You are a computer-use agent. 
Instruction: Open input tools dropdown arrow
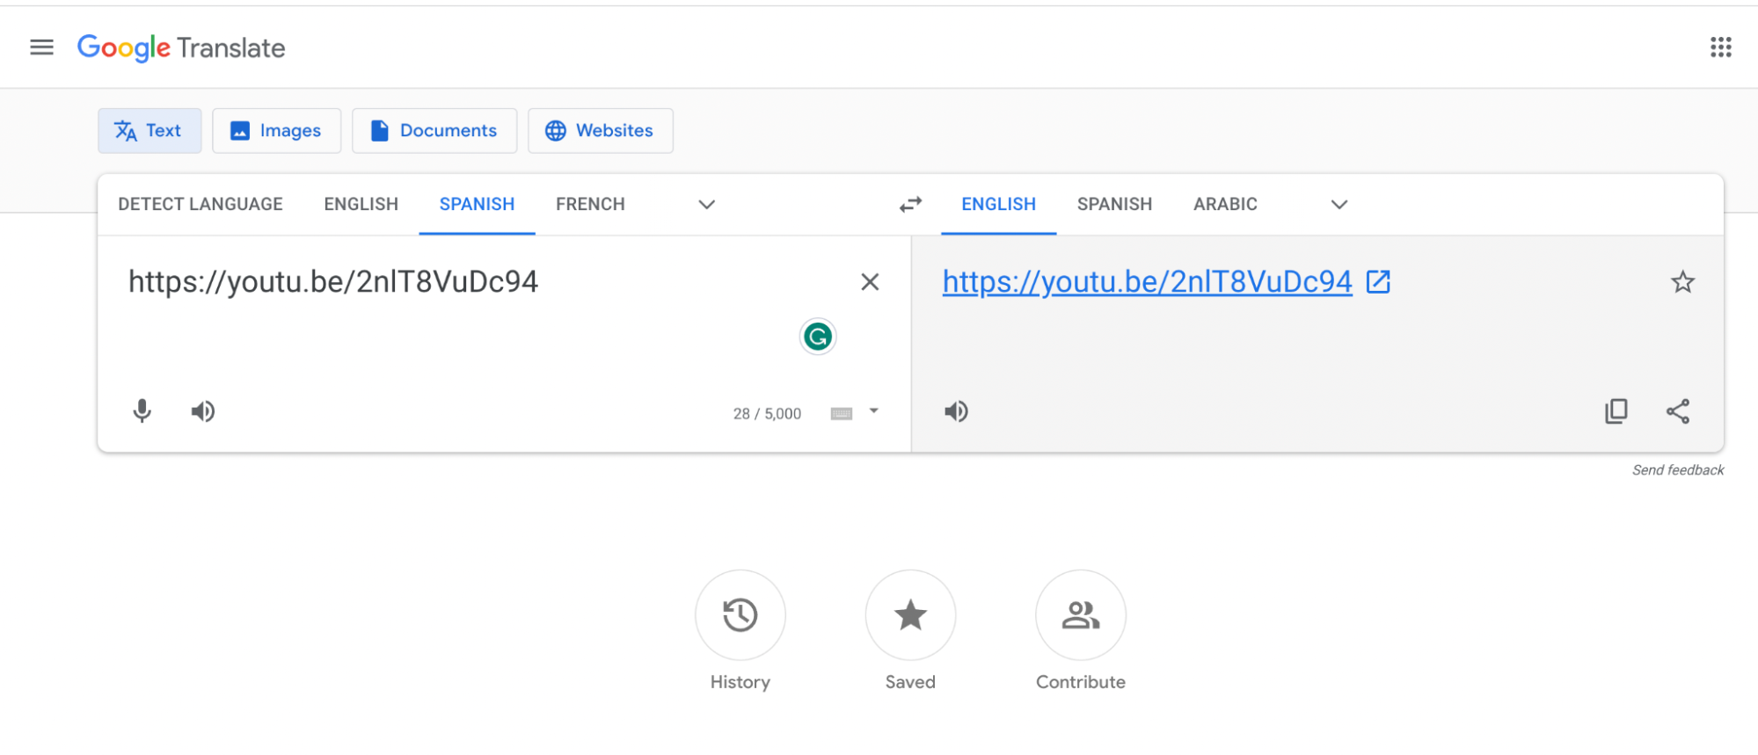873,410
